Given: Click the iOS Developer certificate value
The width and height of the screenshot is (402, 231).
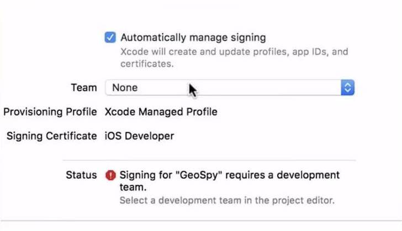Looking at the screenshot, I should coord(139,136).
